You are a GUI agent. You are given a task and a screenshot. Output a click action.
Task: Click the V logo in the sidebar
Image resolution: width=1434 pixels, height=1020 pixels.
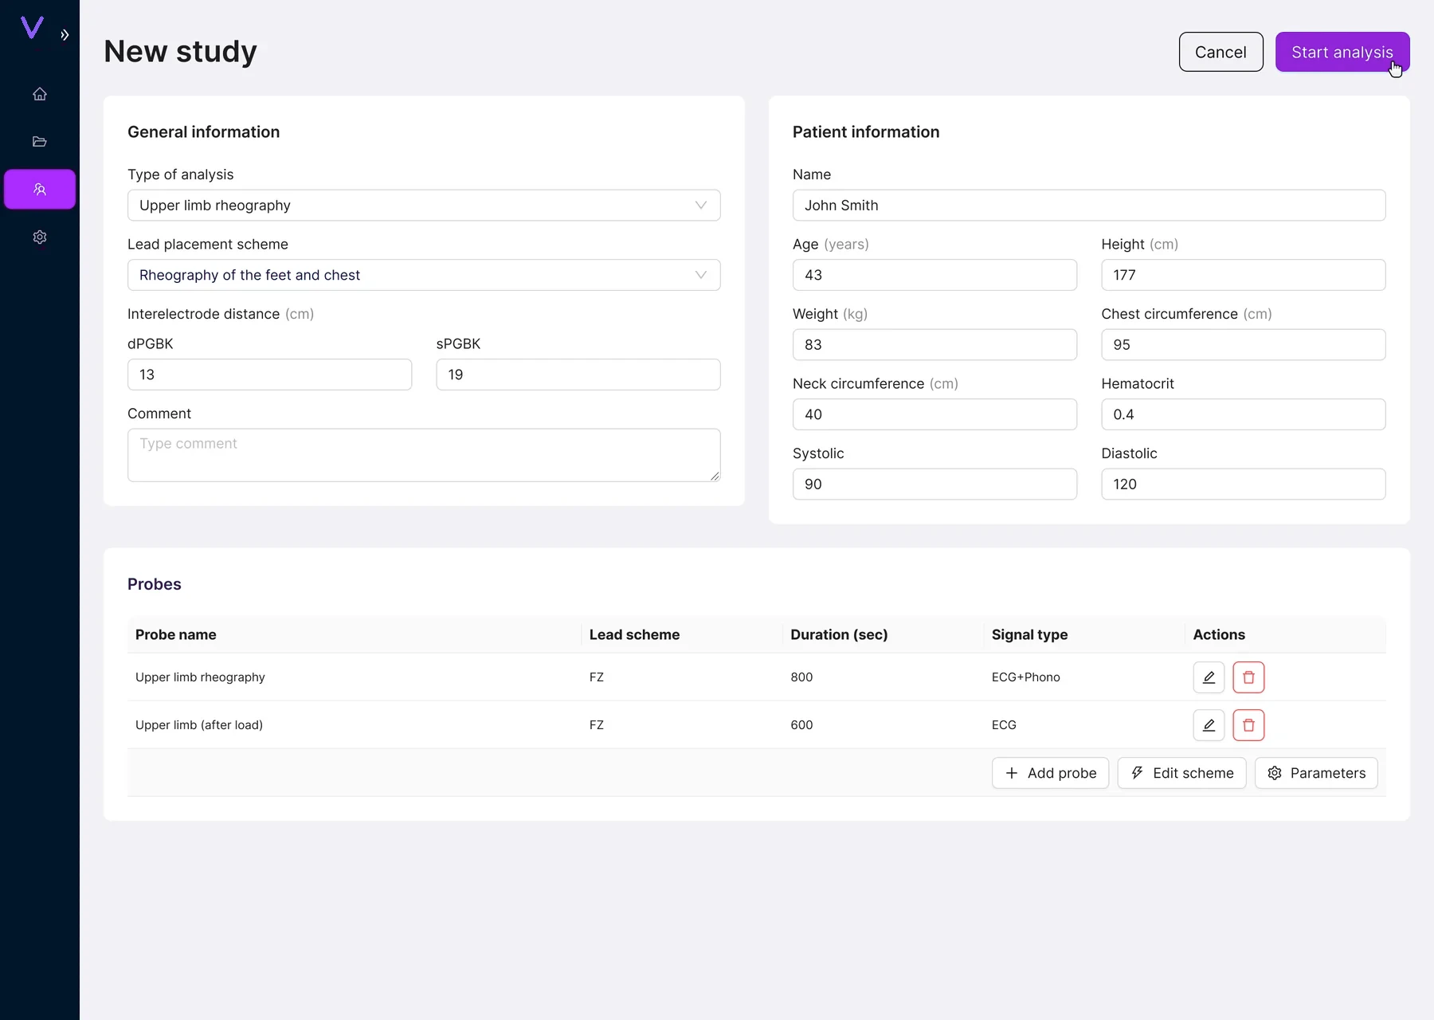[x=32, y=28]
